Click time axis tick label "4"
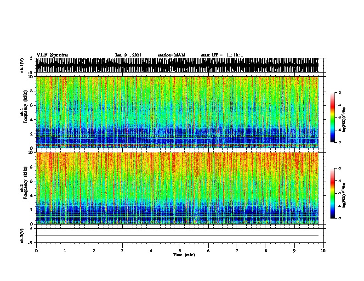 151,251
